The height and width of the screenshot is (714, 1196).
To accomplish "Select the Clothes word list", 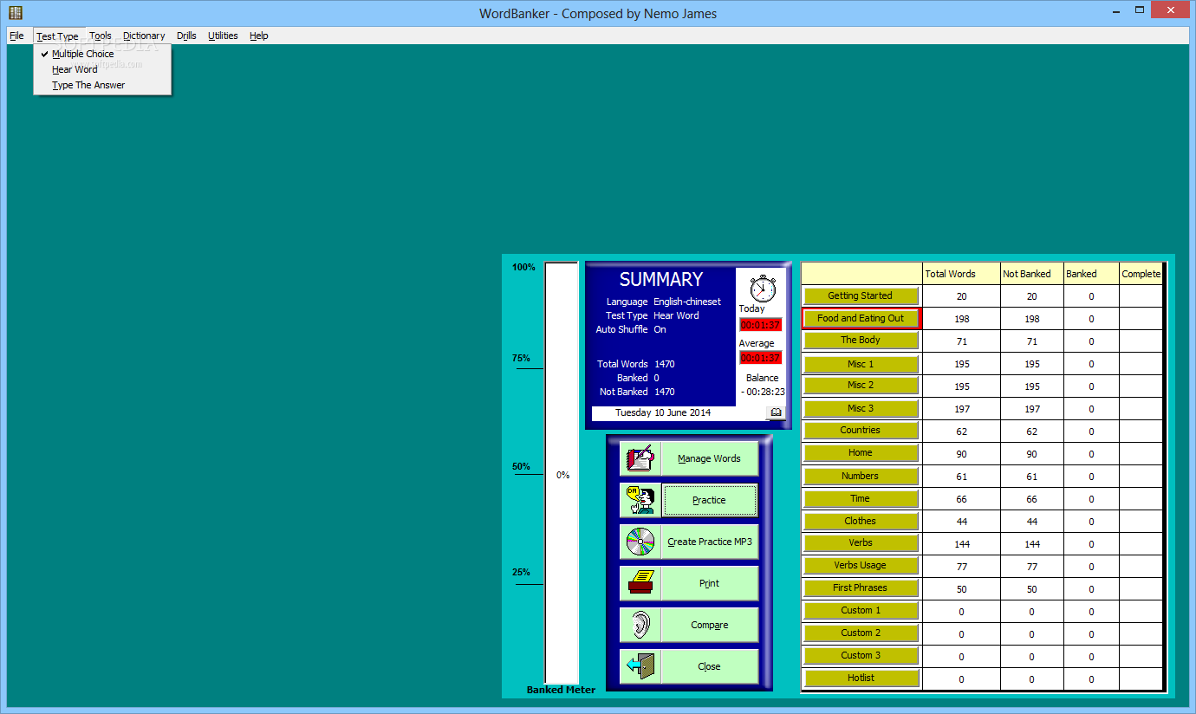I will tap(861, 521).
